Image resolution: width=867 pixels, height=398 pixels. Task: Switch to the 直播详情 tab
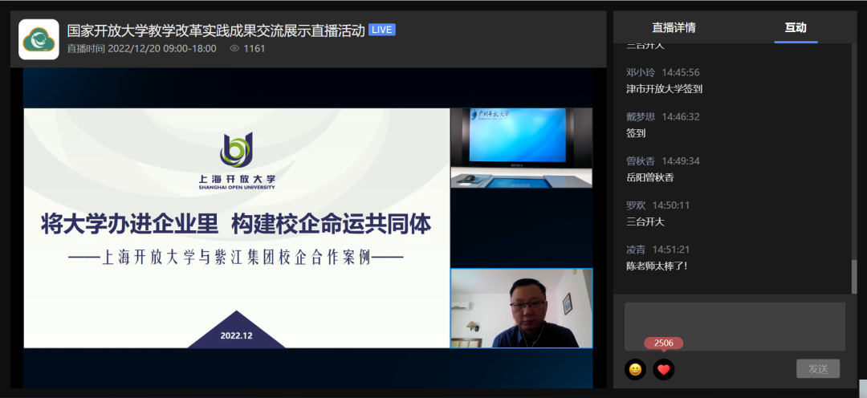click(674, 27)
